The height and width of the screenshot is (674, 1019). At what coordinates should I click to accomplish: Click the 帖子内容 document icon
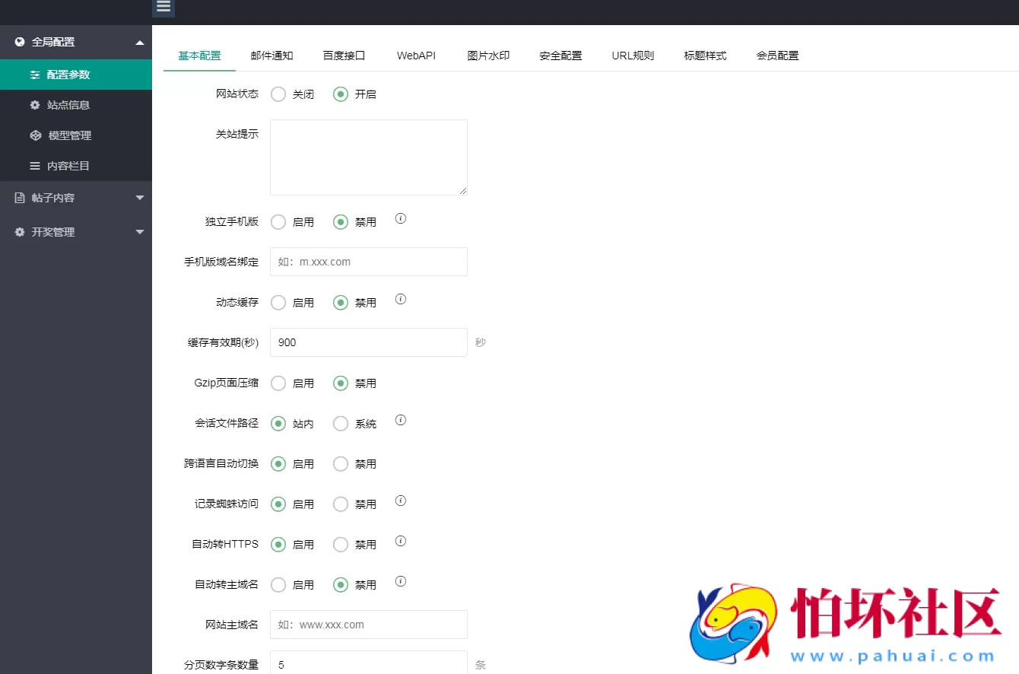pos(19,197)
